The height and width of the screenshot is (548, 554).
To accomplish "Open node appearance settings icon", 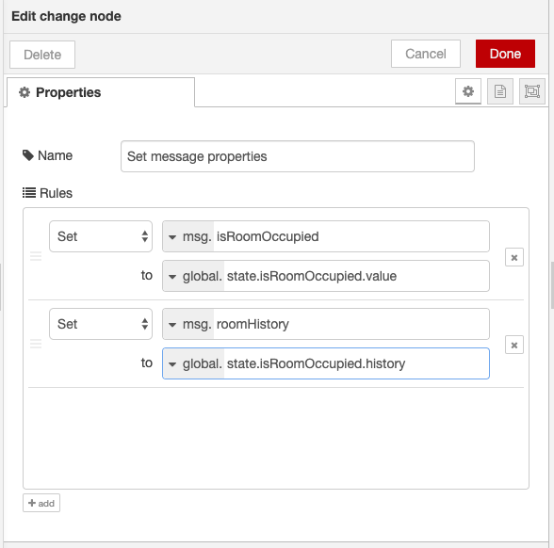I will click(531, 91).
